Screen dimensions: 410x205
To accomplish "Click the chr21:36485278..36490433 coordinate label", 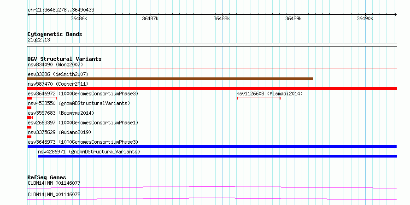I will (x=61, y=10).
